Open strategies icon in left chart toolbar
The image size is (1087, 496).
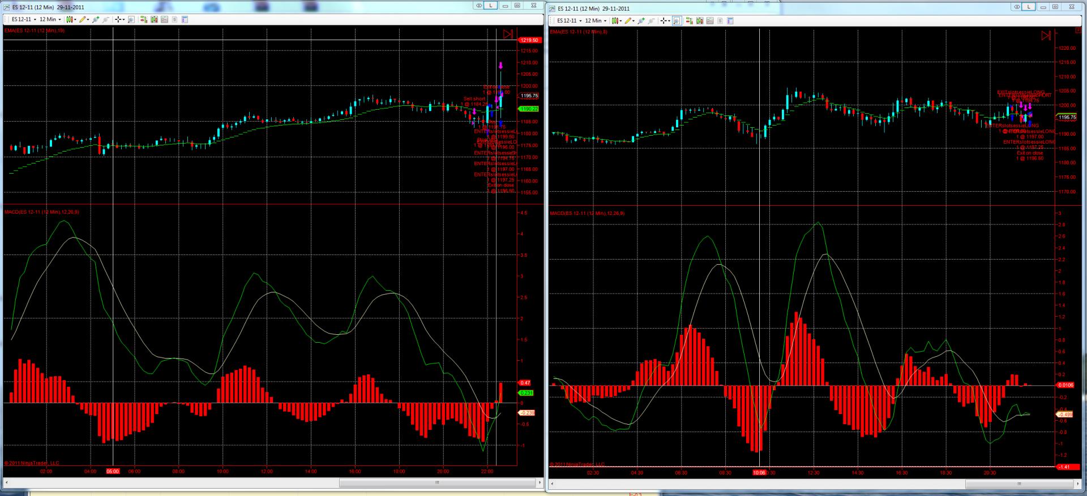pos(164,20)
